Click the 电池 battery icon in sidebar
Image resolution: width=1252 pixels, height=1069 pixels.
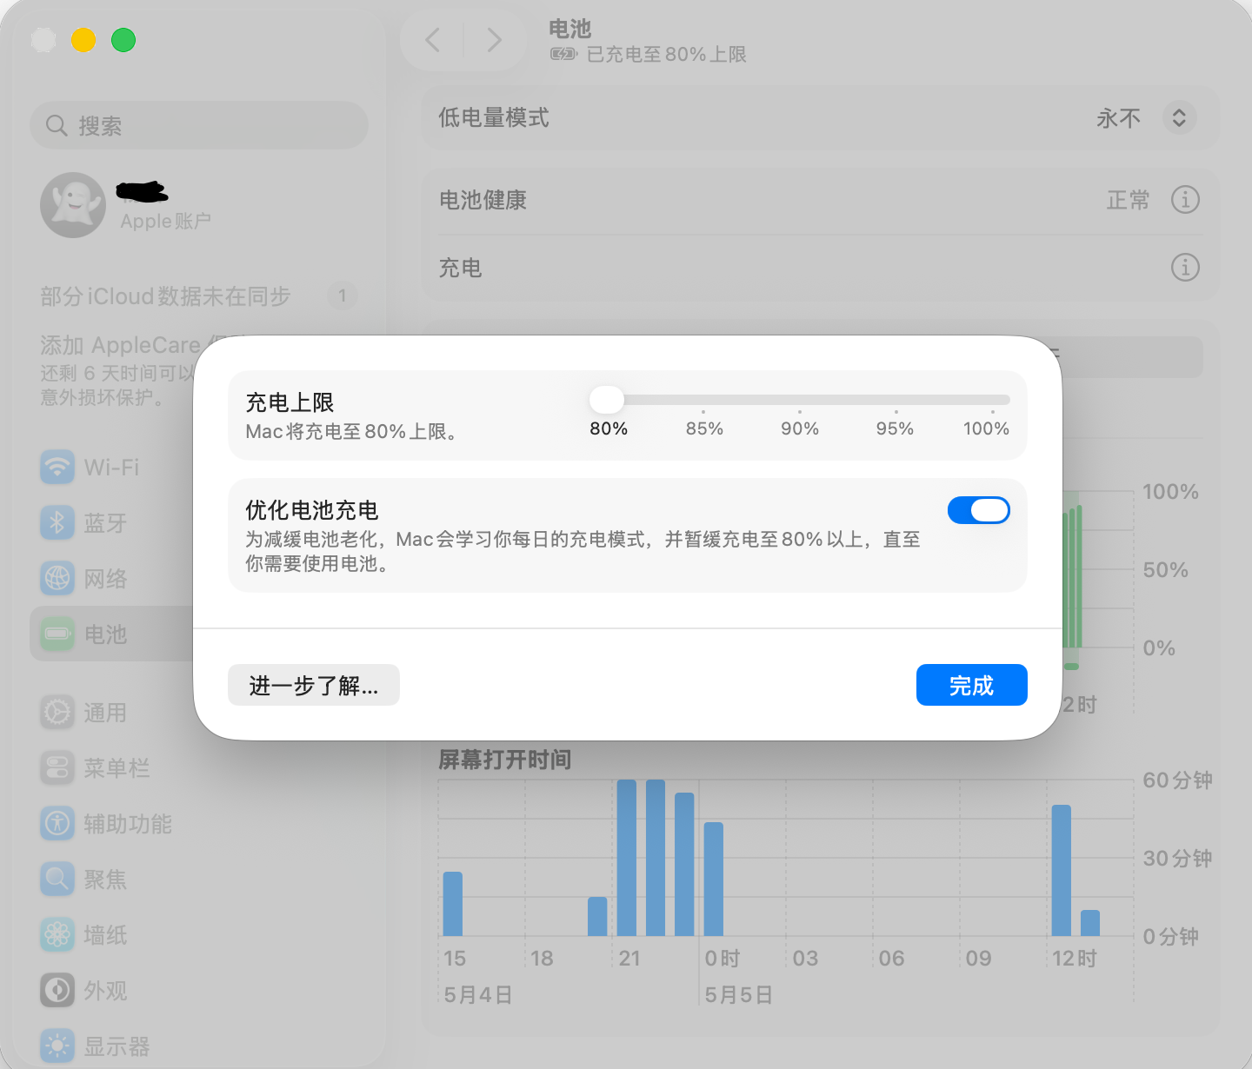click(x=57, y=634)
